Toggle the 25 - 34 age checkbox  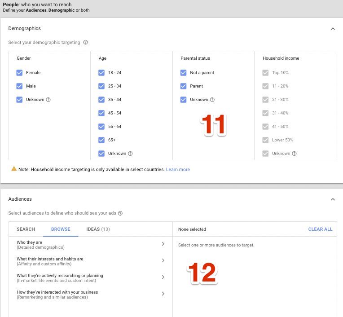pos(101,86)
